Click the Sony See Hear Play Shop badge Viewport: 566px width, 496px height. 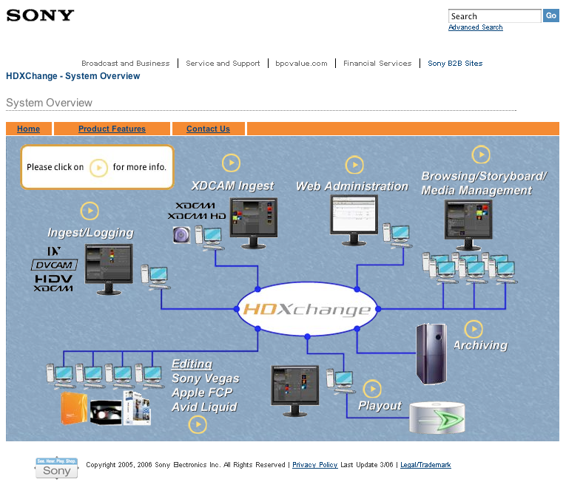(x=57, y=468)
